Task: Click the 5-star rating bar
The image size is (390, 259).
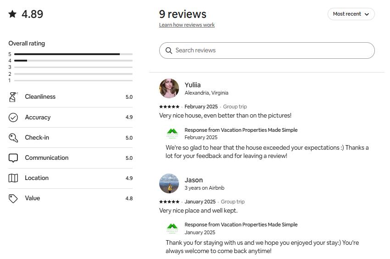Action: pos(73,54)
